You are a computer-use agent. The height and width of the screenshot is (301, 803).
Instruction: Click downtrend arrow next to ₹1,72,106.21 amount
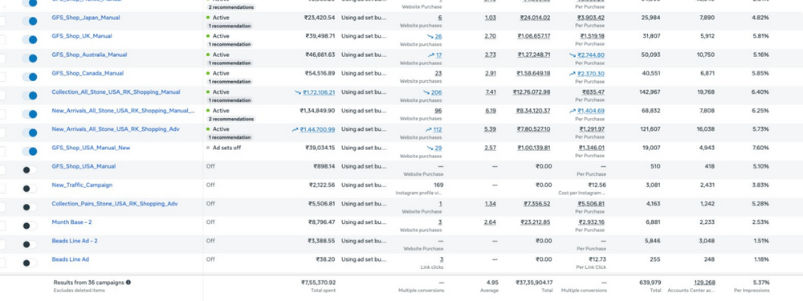pos(298,92)
